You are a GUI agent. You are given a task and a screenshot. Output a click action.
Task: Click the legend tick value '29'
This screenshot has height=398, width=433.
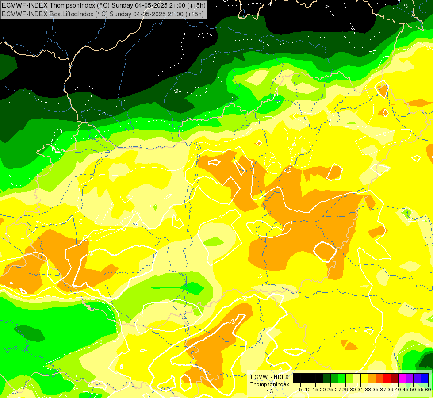(345, 390)
